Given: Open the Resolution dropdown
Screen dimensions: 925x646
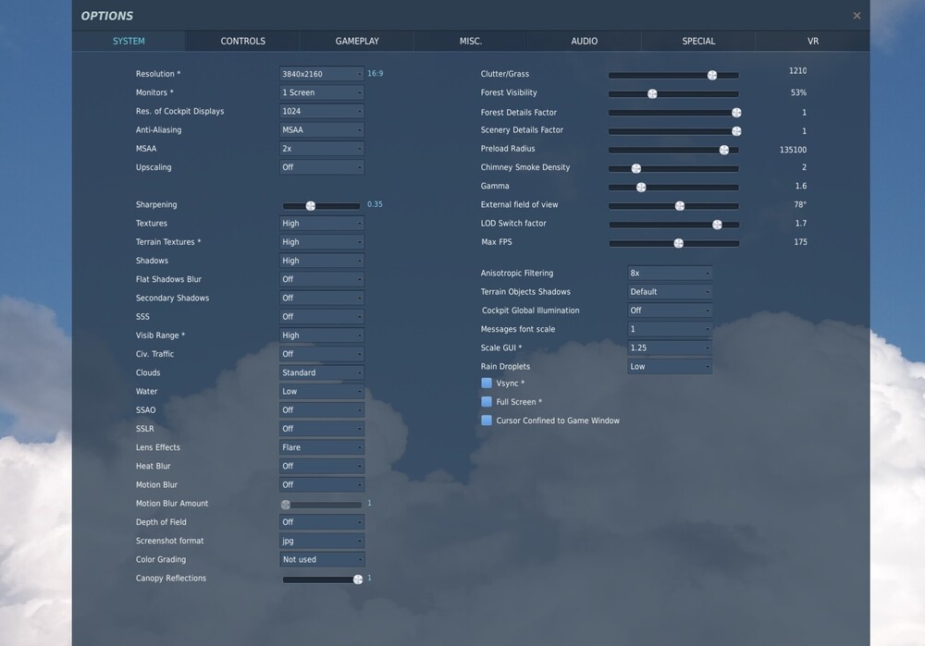Looking at the screenshot, I should pos(322,74).
